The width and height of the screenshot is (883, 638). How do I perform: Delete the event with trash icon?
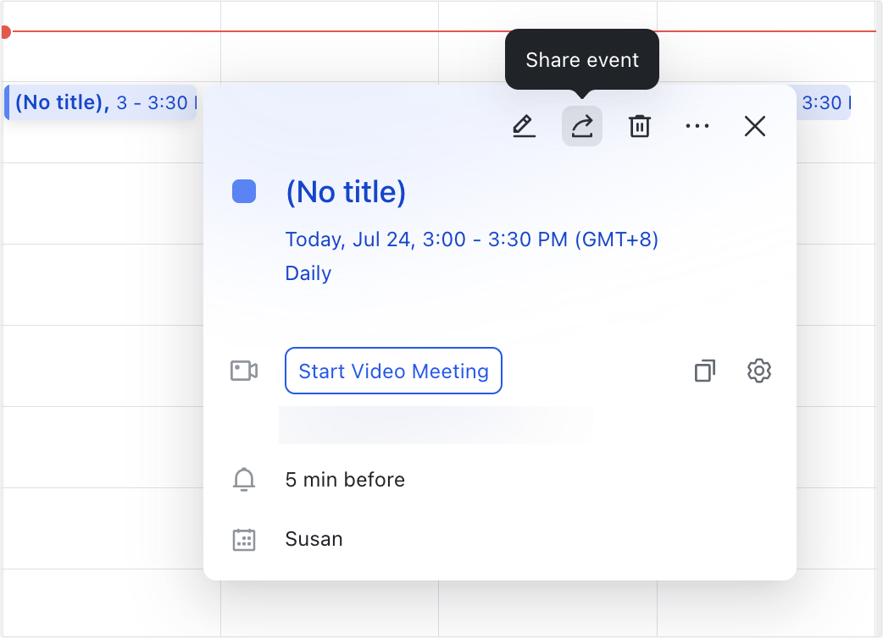639,126
